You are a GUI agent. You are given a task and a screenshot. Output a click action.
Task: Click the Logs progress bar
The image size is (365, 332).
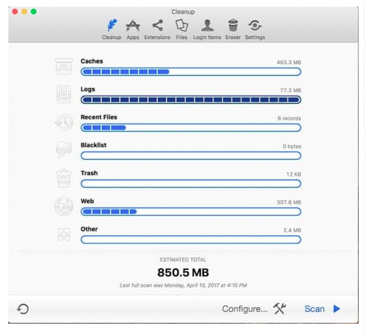[x=191, y=100]
